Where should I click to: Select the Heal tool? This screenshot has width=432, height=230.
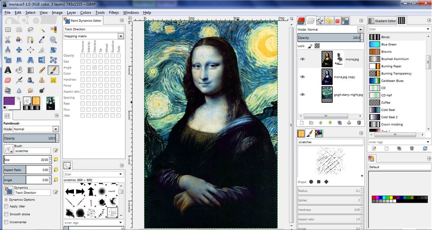(53, 80)
